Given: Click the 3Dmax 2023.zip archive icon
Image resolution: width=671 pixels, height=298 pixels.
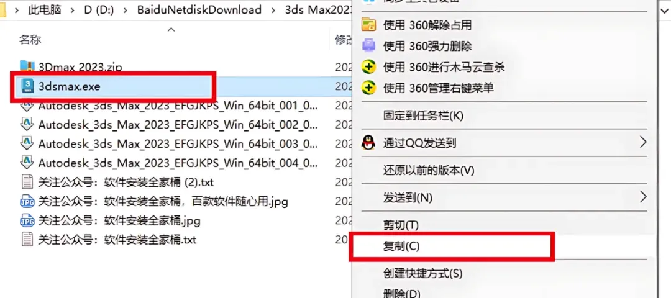Looking at the screenshot, I should tap(27, 66).
